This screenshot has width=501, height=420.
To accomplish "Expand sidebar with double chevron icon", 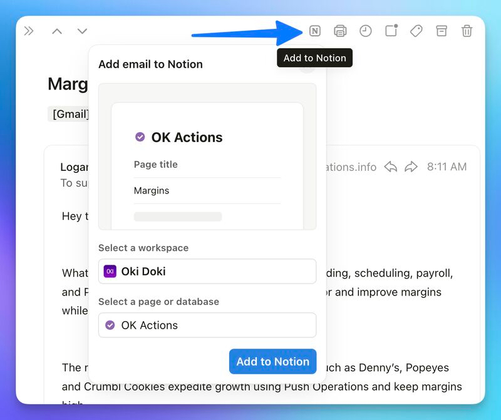I will pyautogui.click(x=29, y=31).
